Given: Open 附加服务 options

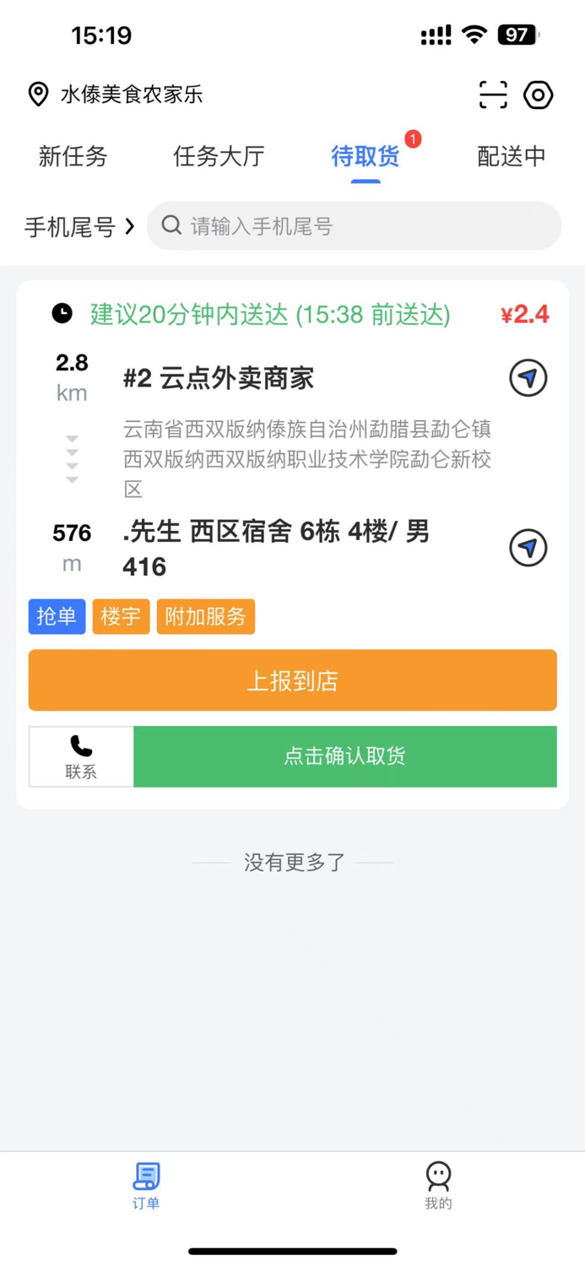Looking at the screenshot, I should [x=205, y=616].
